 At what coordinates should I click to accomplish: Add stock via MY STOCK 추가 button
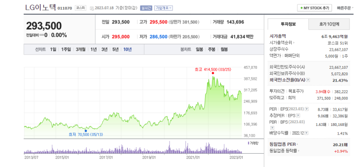314,8
